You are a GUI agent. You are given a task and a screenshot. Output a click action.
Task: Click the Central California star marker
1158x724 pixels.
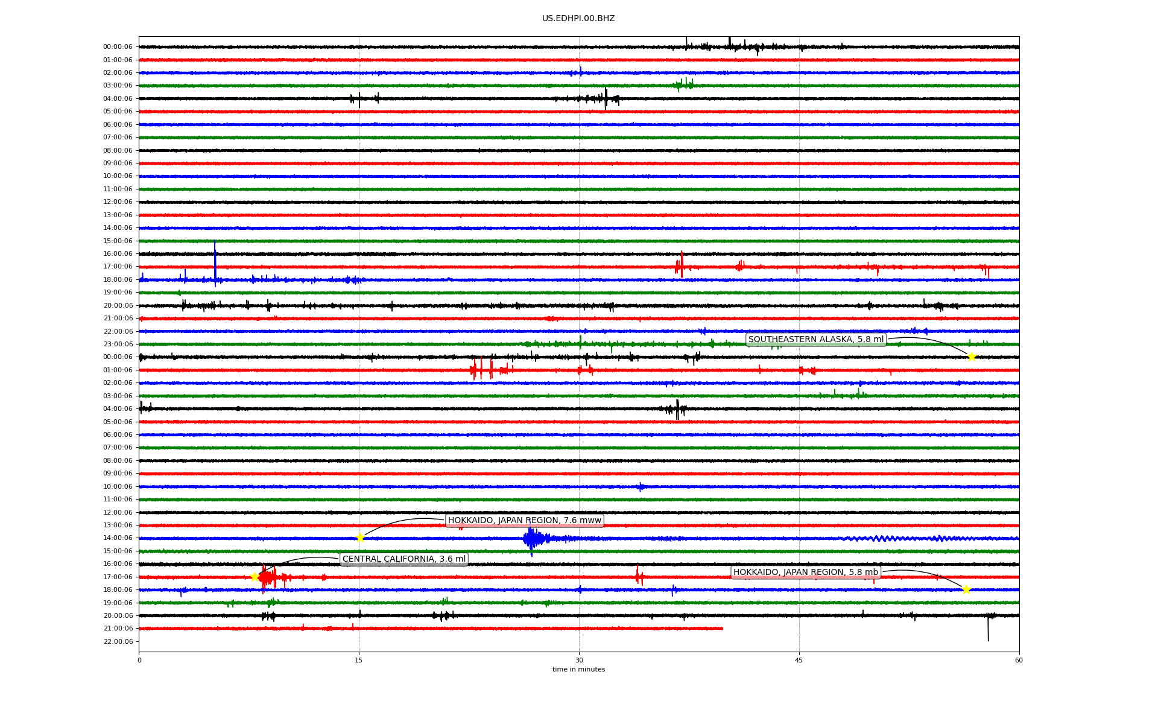point(255,577)
